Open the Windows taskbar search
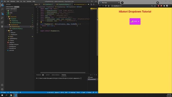The width and height of the screenshot is (172, 97). point(6,95)
